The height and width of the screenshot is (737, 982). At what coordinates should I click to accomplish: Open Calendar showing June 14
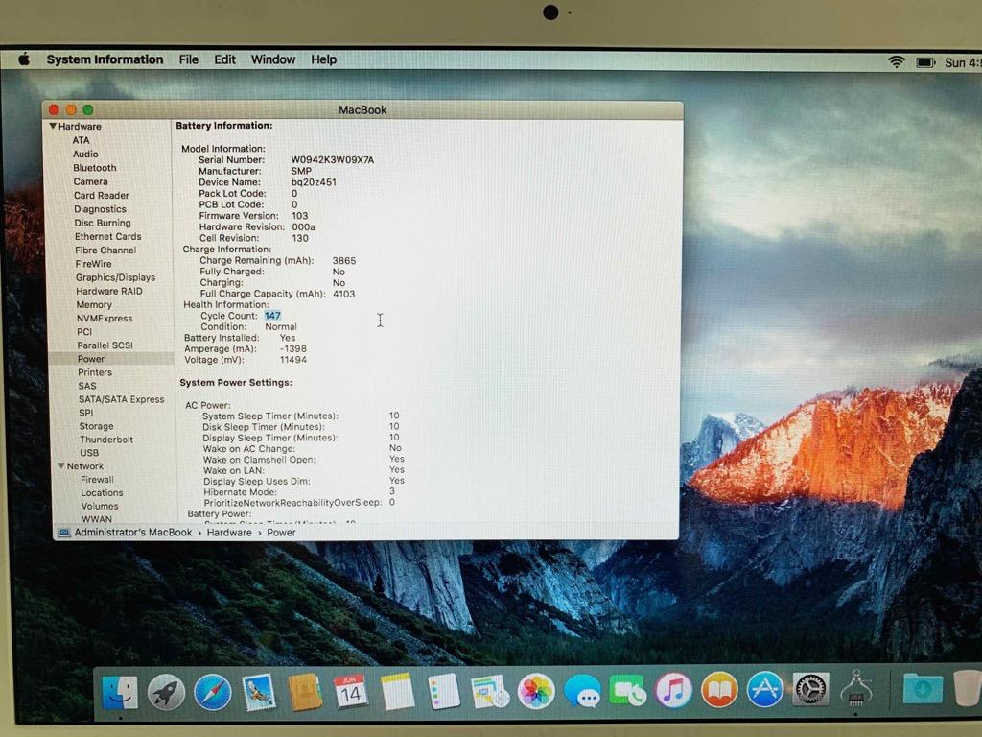pyautogui.click(x=351, y=691)
